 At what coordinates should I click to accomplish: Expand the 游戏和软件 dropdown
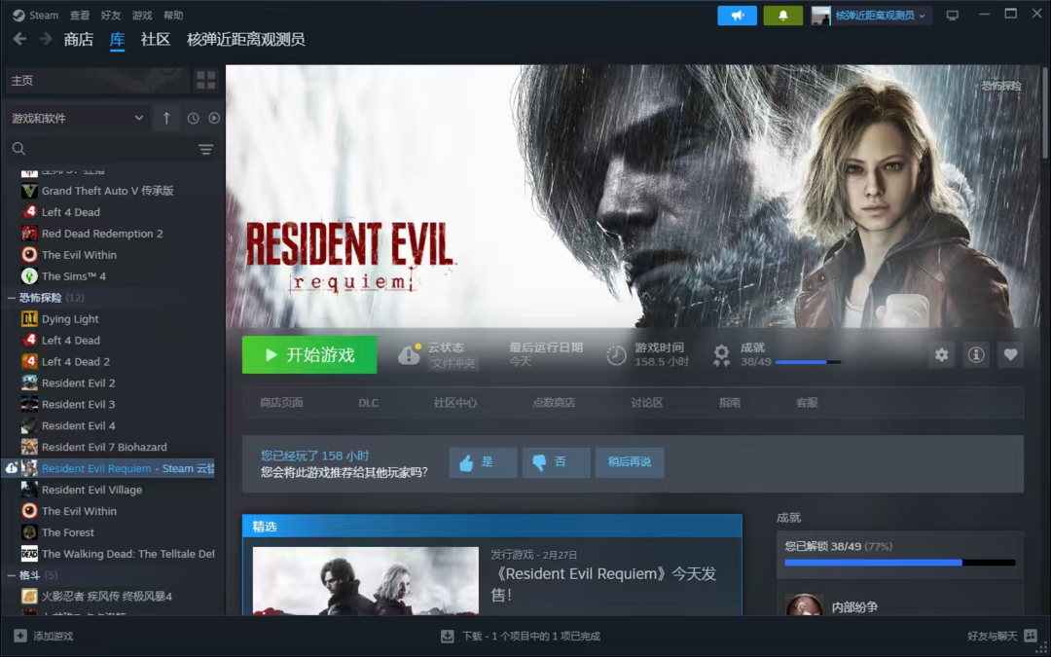(x=78, y=118)
